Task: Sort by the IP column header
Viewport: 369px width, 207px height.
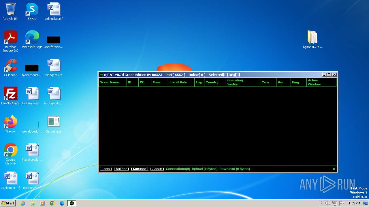Action: click(x=133, y=82)
